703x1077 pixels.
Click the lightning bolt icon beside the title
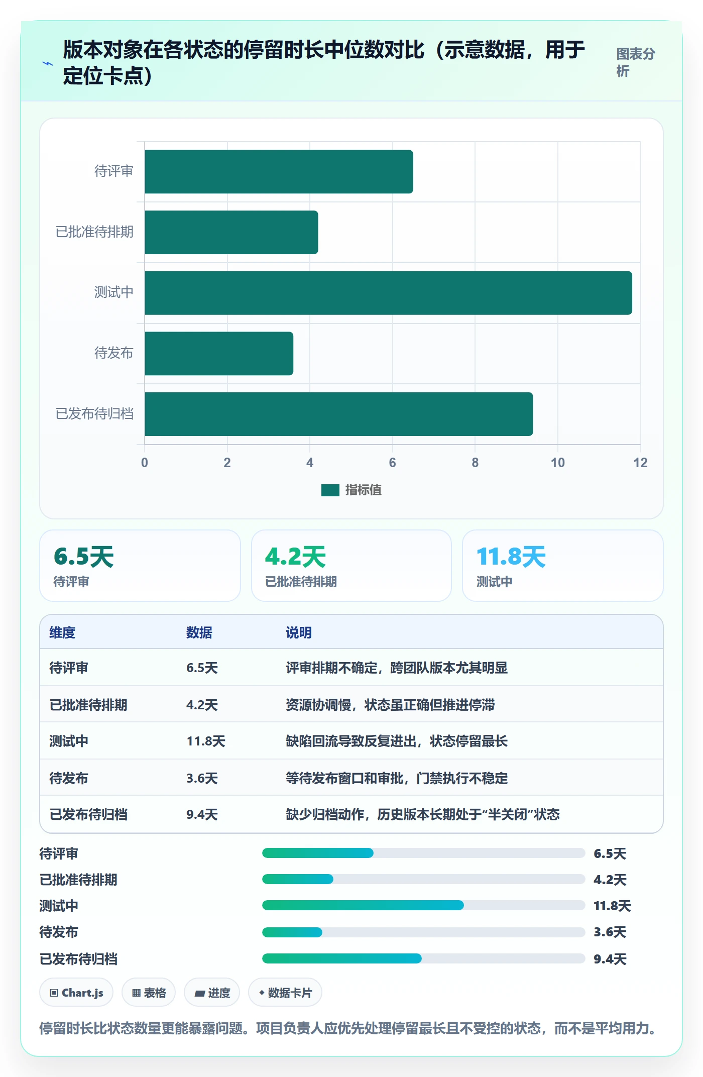pyautogui.click(x=48, y=64)
